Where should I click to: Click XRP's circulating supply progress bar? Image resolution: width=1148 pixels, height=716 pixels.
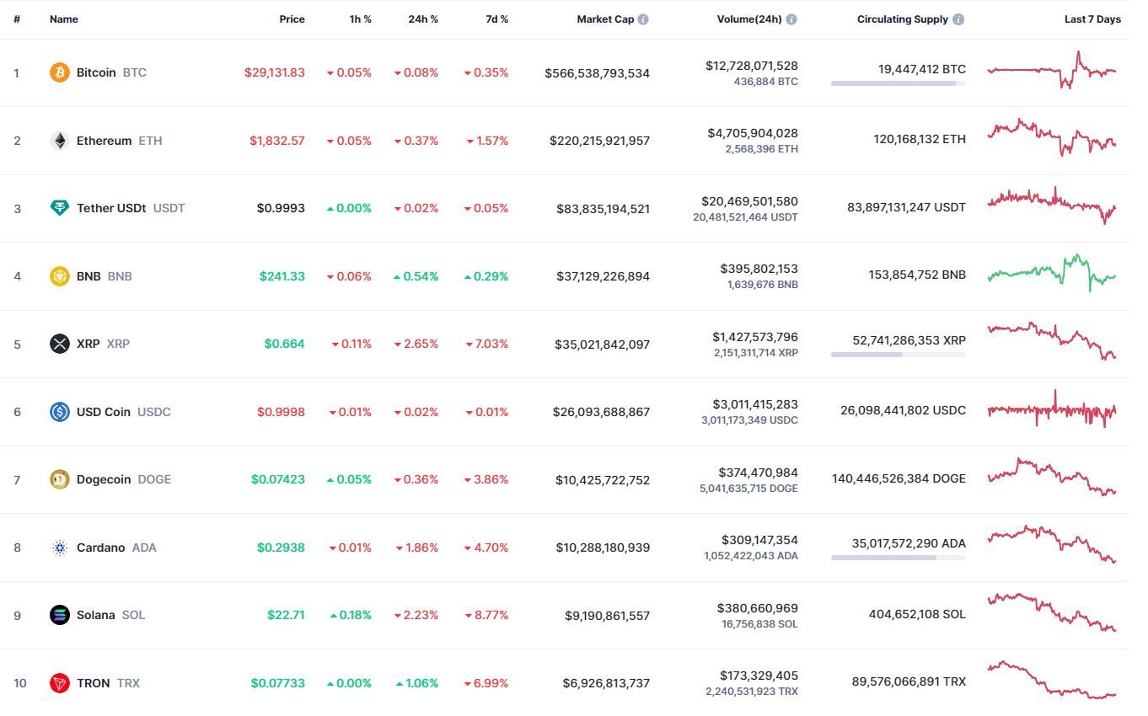click(898, 355)
